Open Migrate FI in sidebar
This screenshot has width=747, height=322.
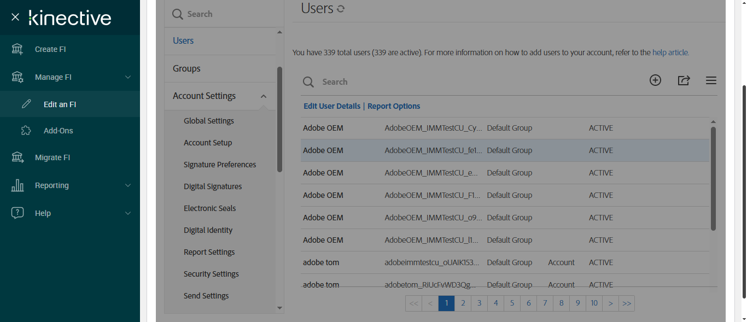[x=52, y=157]
